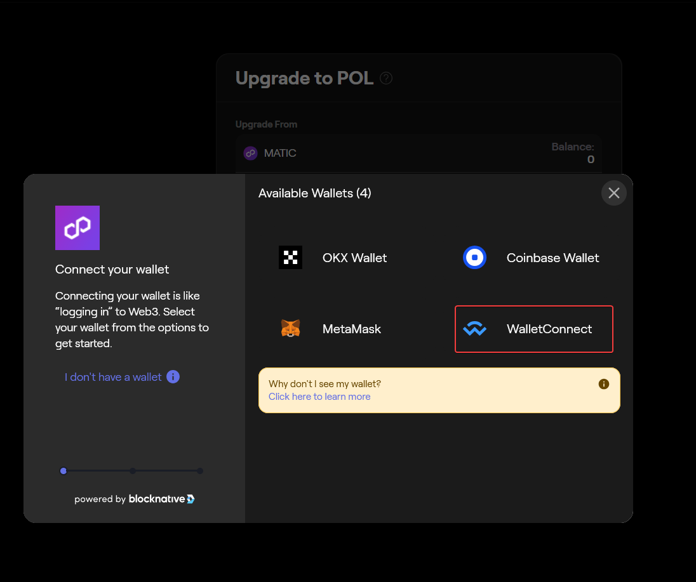Image resolution: width=696 pixels, height=582 pixels.
Task: Click info icon beside 'I don't have a wallet'
Action: click(x=173, y=376)
